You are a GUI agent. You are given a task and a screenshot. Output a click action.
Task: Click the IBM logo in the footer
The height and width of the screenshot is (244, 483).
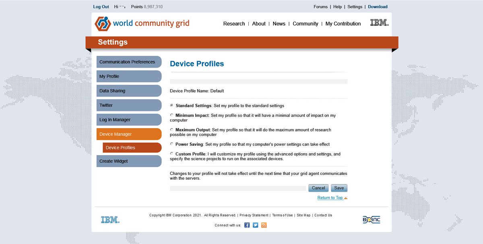110,220
